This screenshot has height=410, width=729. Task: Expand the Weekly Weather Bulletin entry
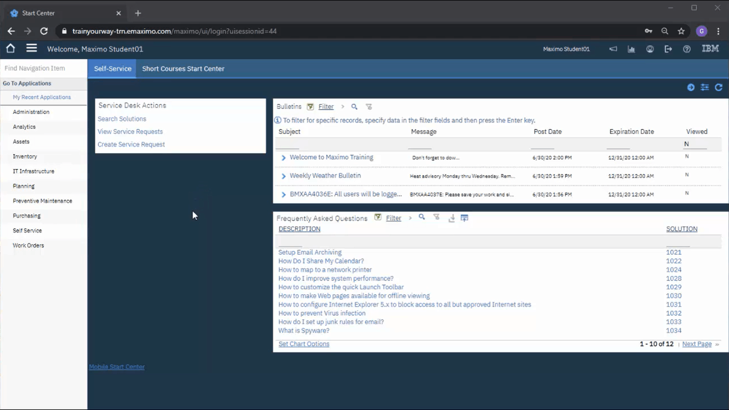pos(283,176)
